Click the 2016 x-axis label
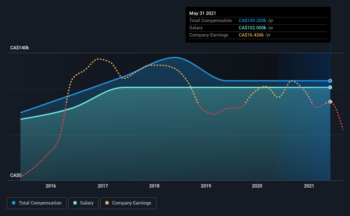The width and height of the screenshot is (350, 216). click(x=51, y=186)
